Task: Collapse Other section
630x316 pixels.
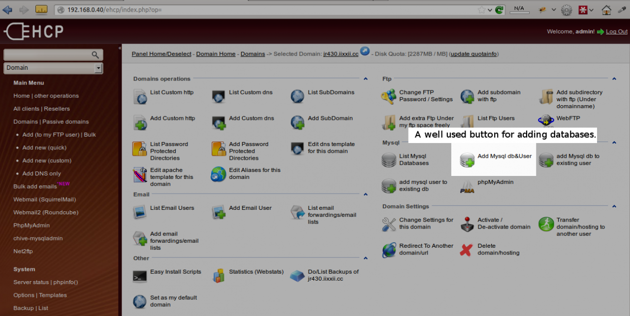Action: coord(365,258)
